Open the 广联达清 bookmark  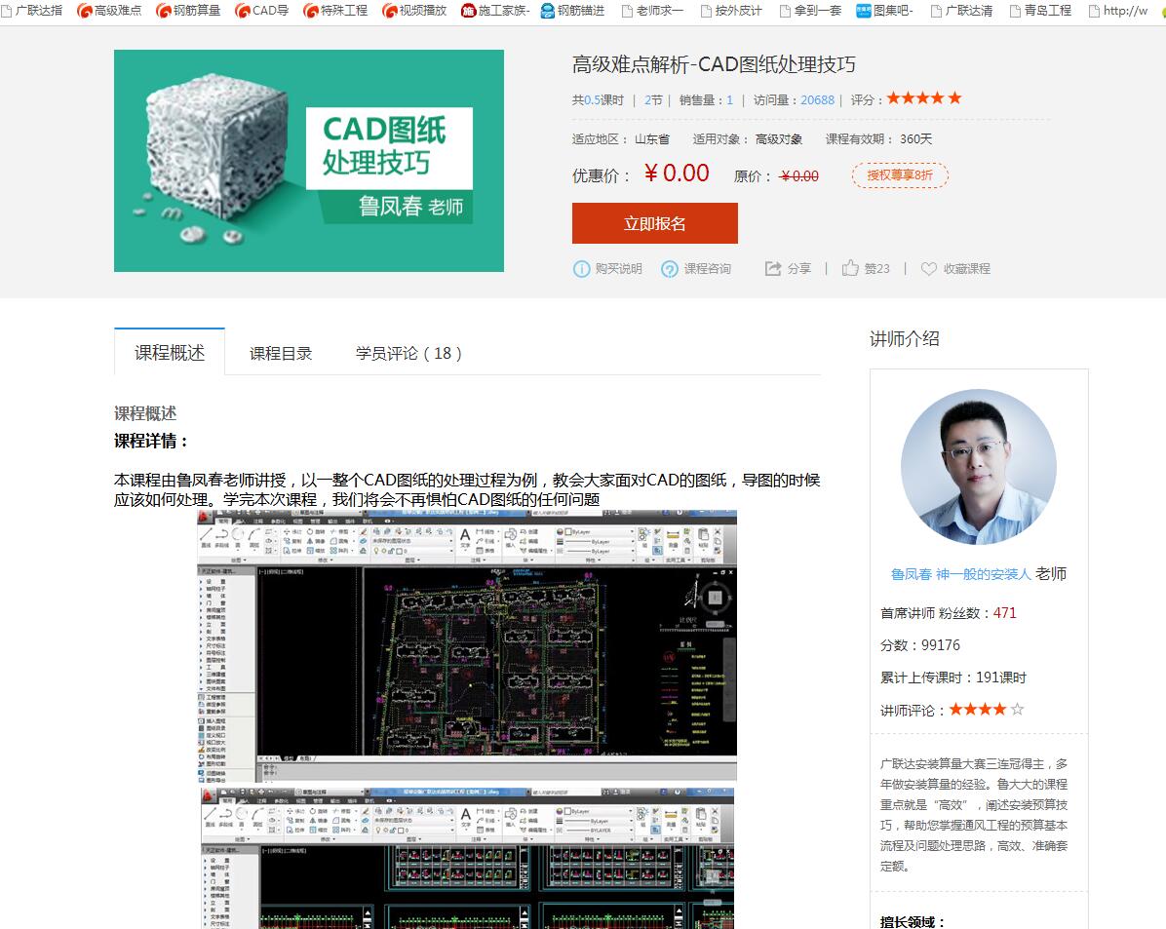[x=961, y=11]
